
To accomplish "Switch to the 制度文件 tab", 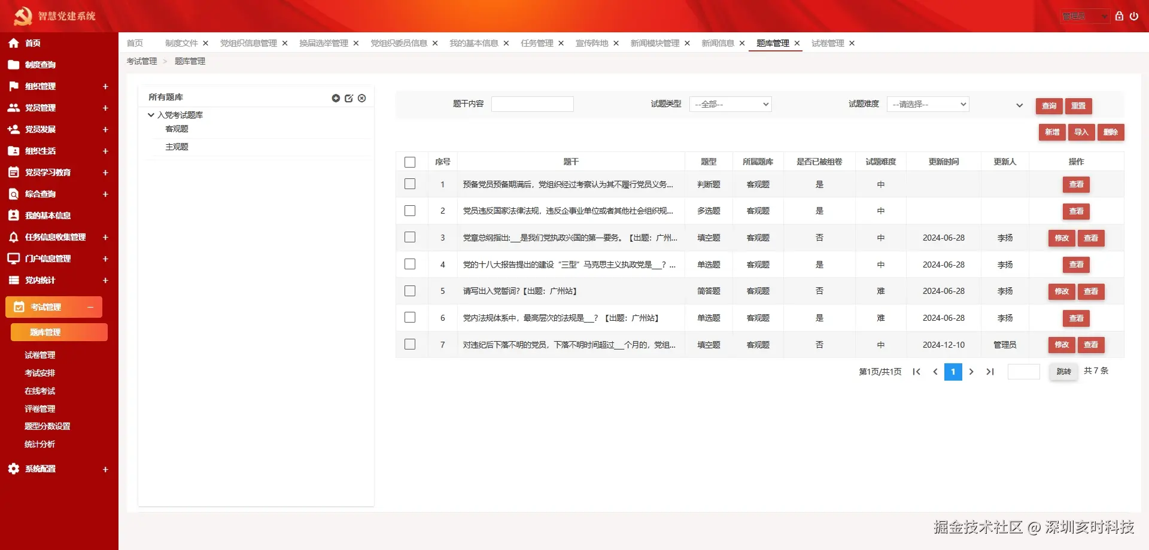I will click(181, 43).
